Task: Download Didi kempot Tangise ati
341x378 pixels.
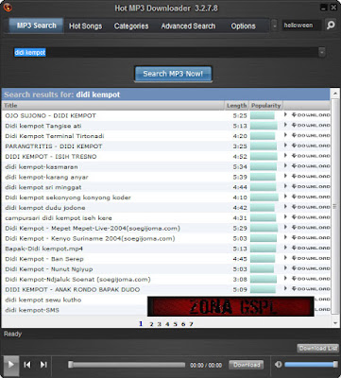Action: pos(311,125)
